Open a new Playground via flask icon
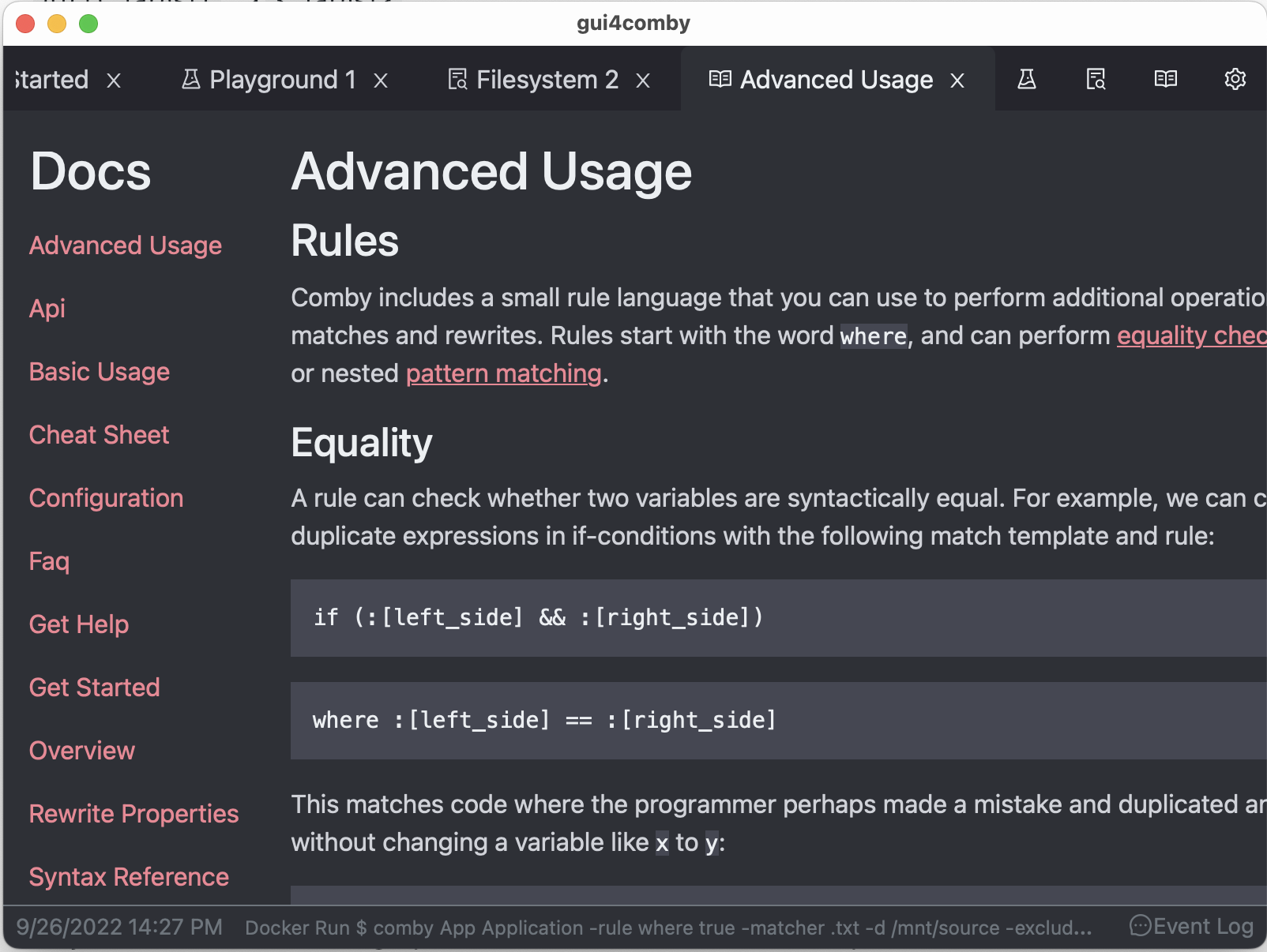The image size is (1267, 952). [x=1026, y=79]
